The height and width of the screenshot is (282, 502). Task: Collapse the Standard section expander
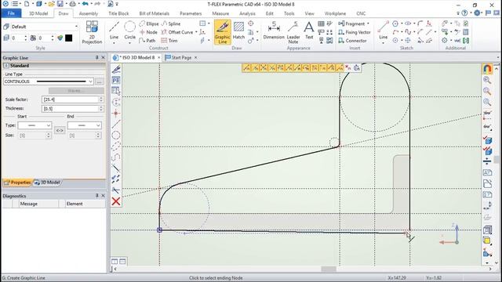click(6, 66)
